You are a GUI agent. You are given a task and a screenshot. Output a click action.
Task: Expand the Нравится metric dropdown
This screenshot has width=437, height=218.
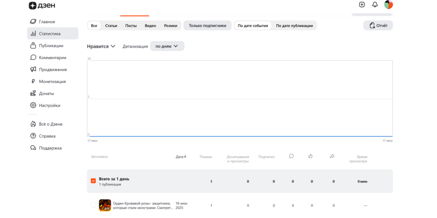(101, 46)
